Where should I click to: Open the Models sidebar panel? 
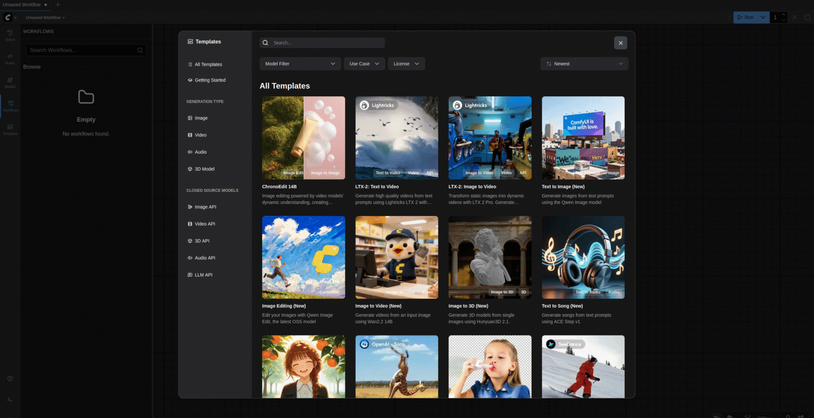point(10,82)
